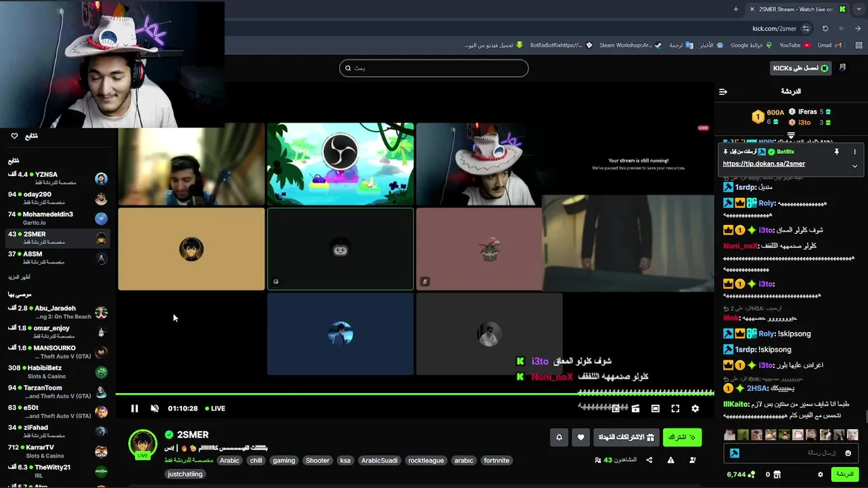This screenshot has height=488, width=868.
Task: Share the stream via the share icon
Action: coord(649,460)
